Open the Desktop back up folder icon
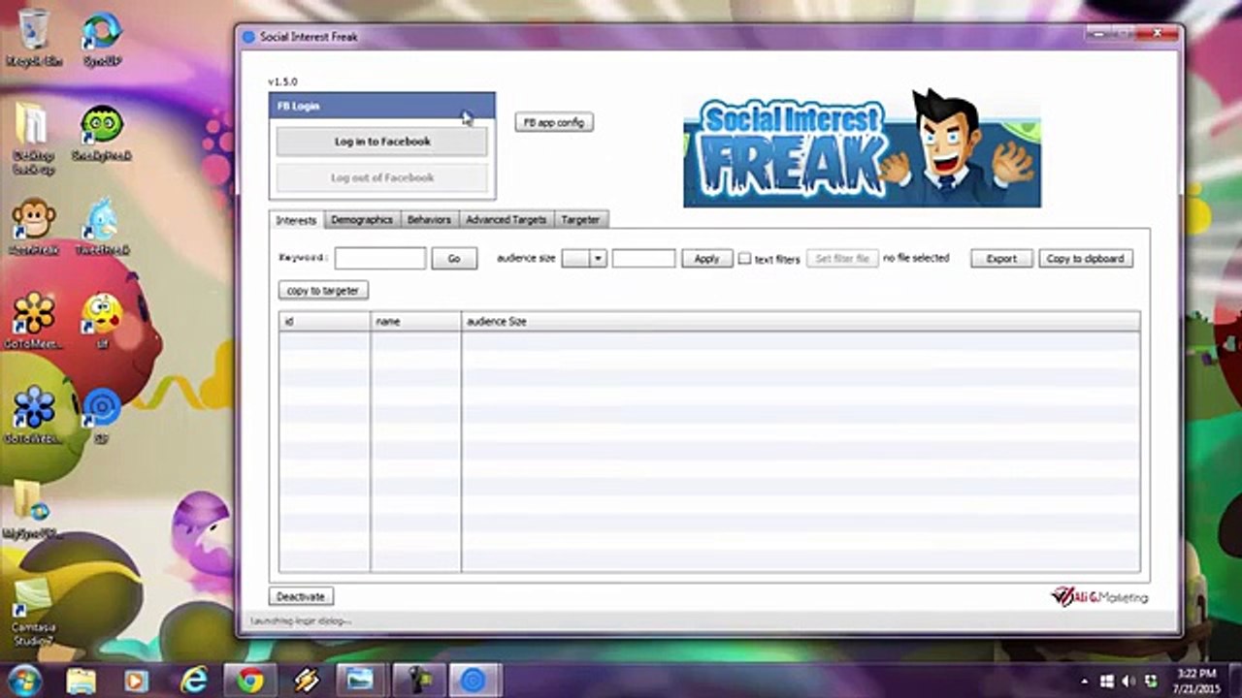The height and width of the screenshot is (698, 1242). coord(32,139)
